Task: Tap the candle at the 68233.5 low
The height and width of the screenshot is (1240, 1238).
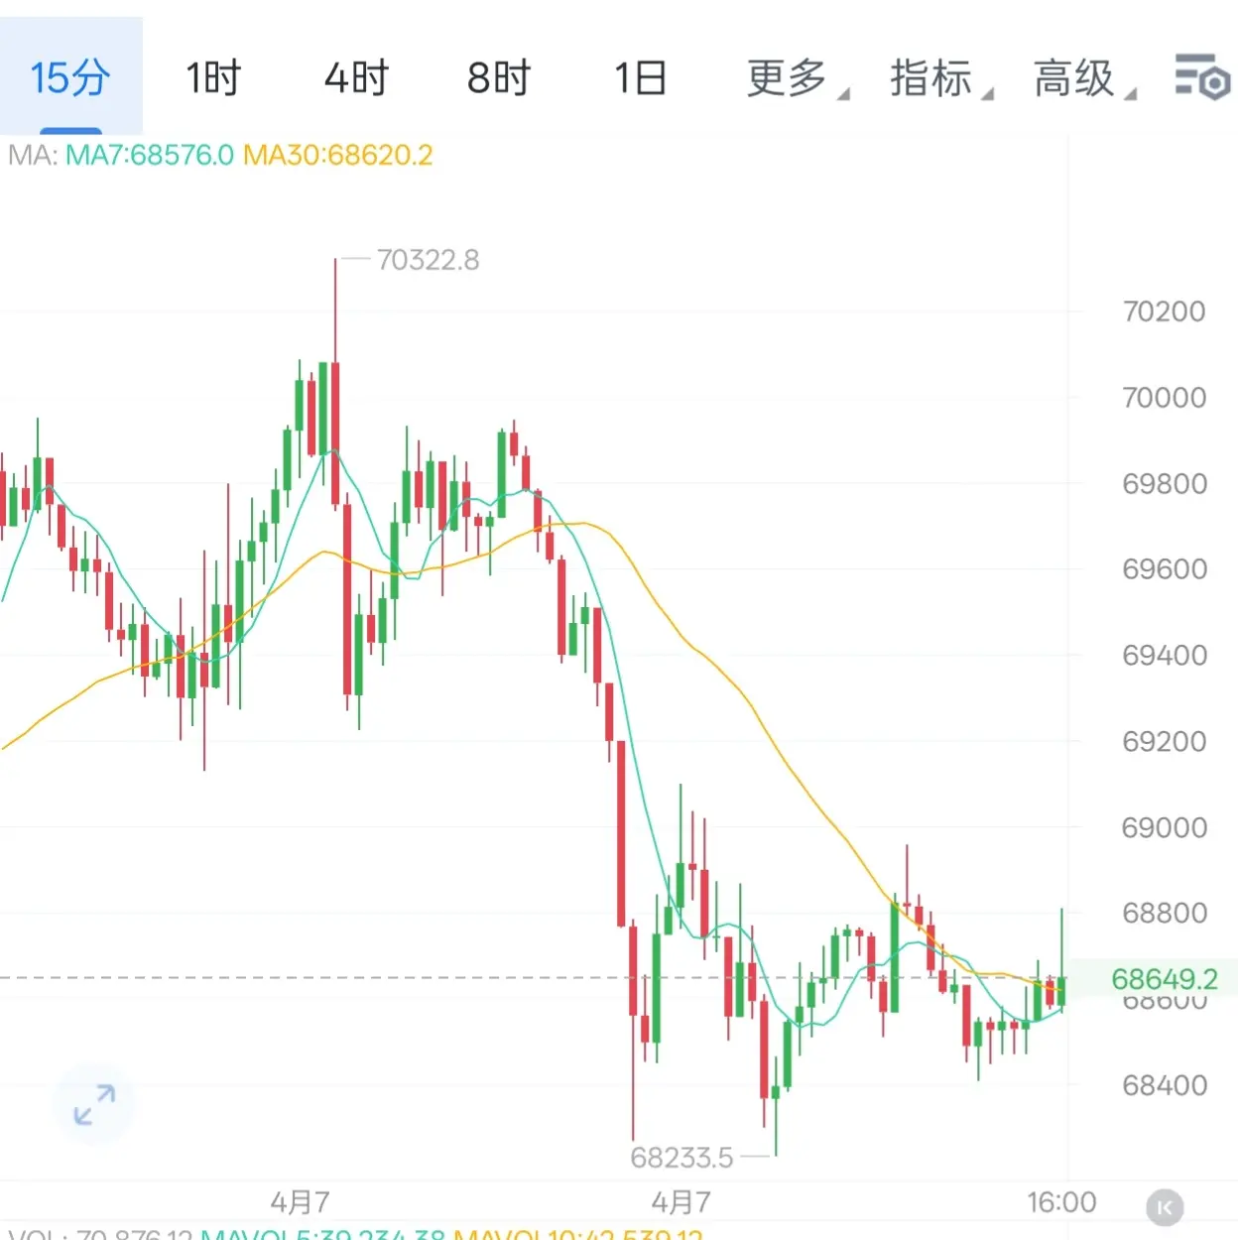Action: click(776, 1106)
